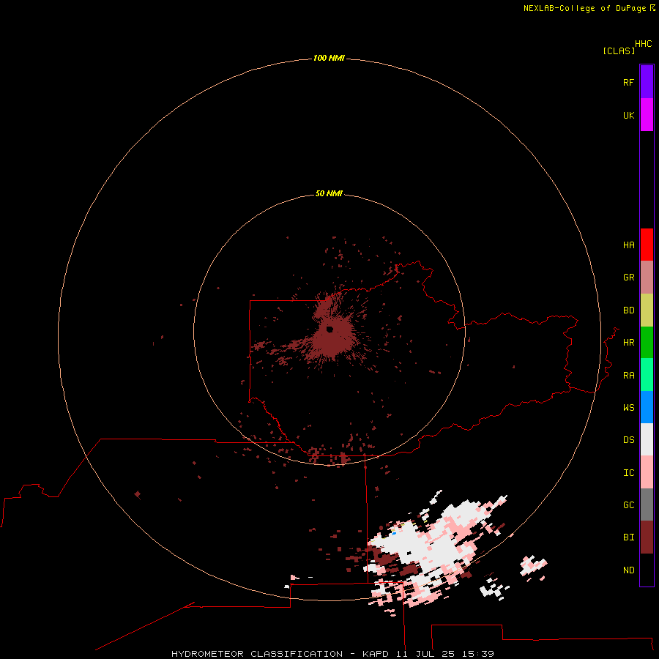Click the RA legend label

628,376
